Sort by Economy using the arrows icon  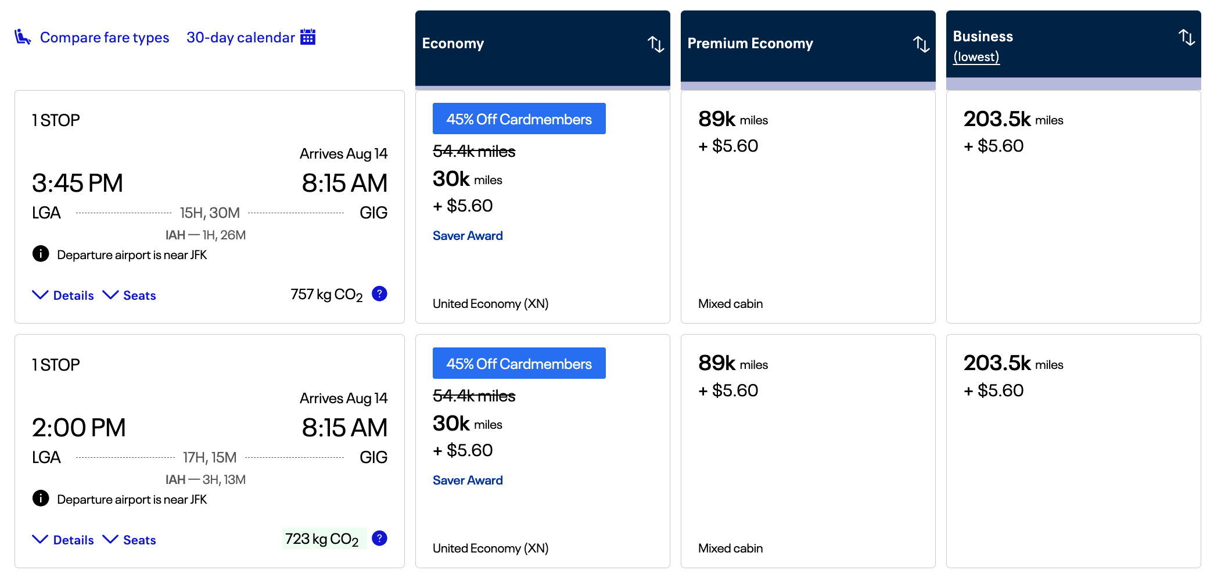click(x=656, y=44)
